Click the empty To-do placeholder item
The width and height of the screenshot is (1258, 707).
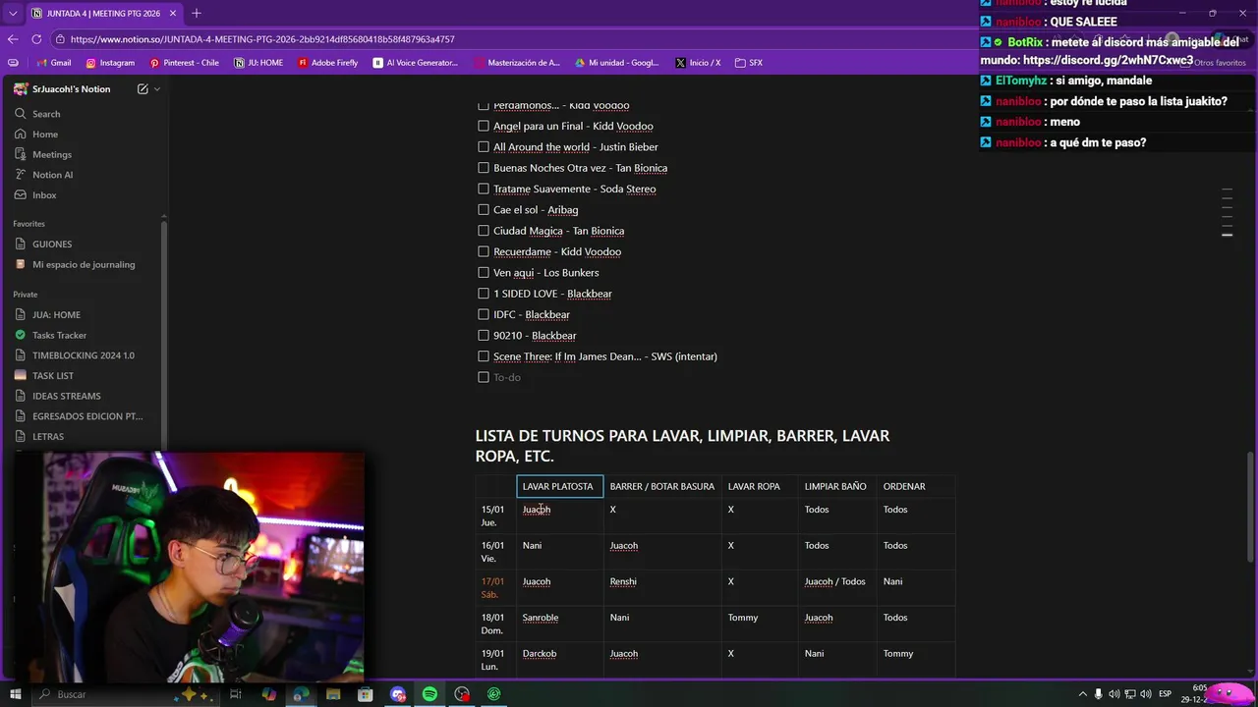pos(507,377)
